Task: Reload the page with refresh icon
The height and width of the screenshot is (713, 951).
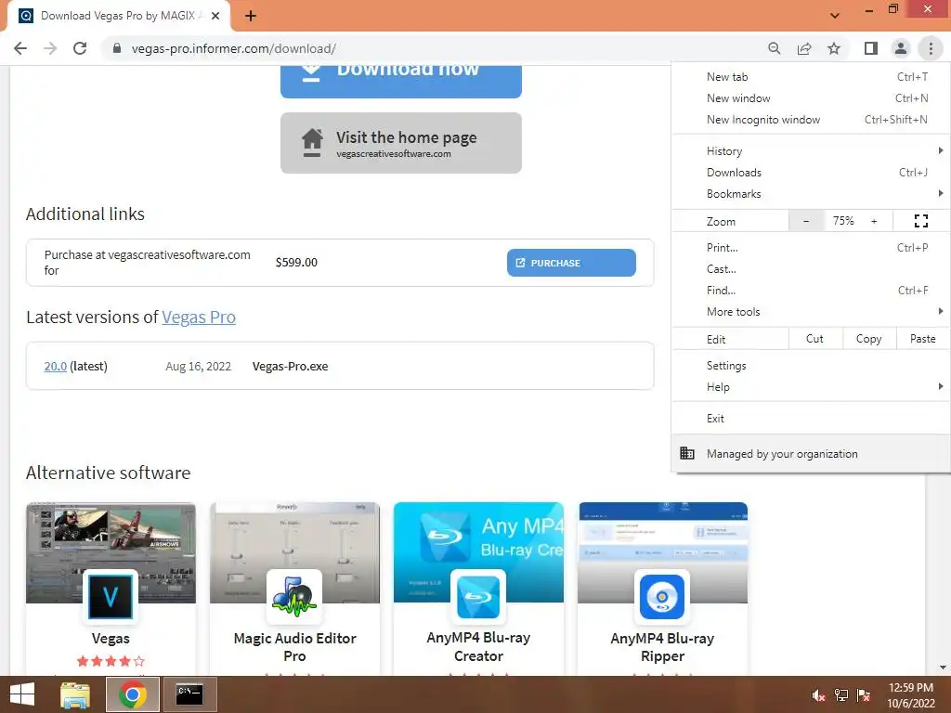Action: [x=80, y=48]
